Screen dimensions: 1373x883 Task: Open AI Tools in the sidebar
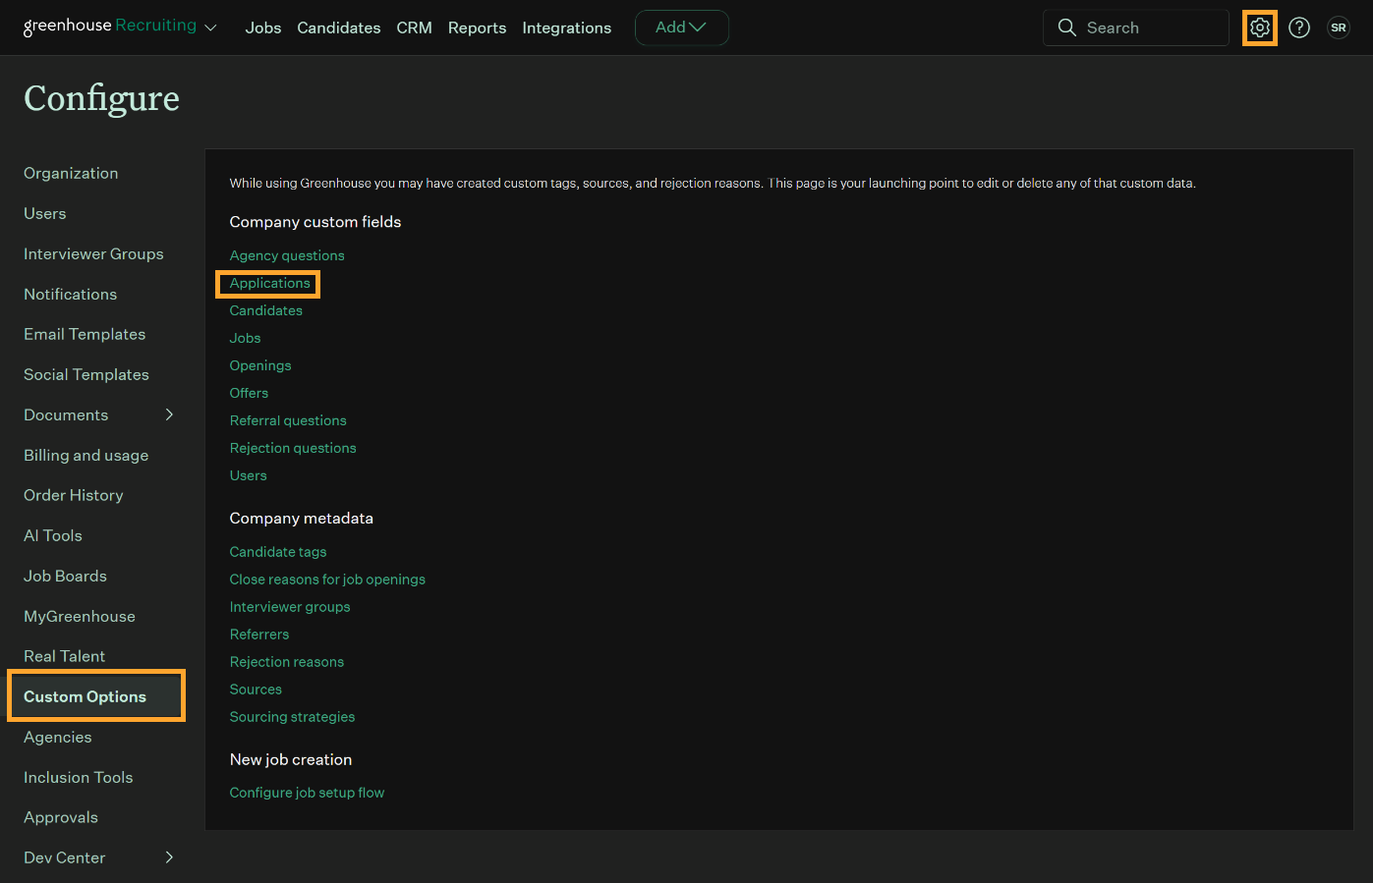[x=53, y=535]
